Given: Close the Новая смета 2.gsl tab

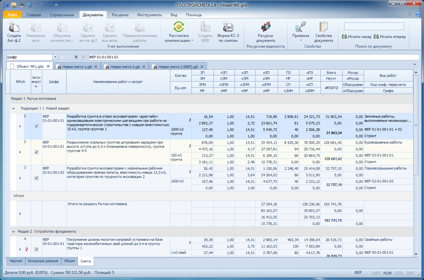Looking at the screenshot, I should 144,66.
